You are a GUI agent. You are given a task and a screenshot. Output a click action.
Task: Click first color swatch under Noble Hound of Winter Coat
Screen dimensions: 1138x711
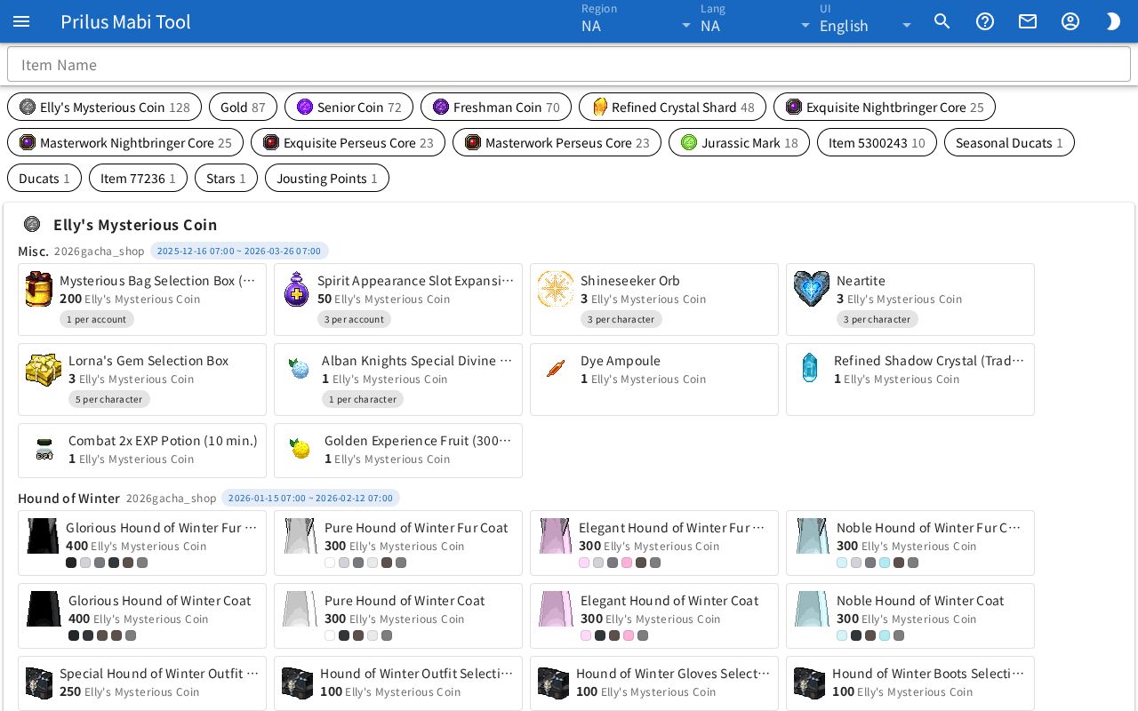point(842,635)
